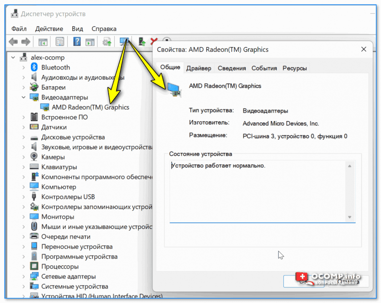Collapse the alex-ocomp root node
Image resolution: width=381 pixels, height=303 pixels.
point(13,57)
